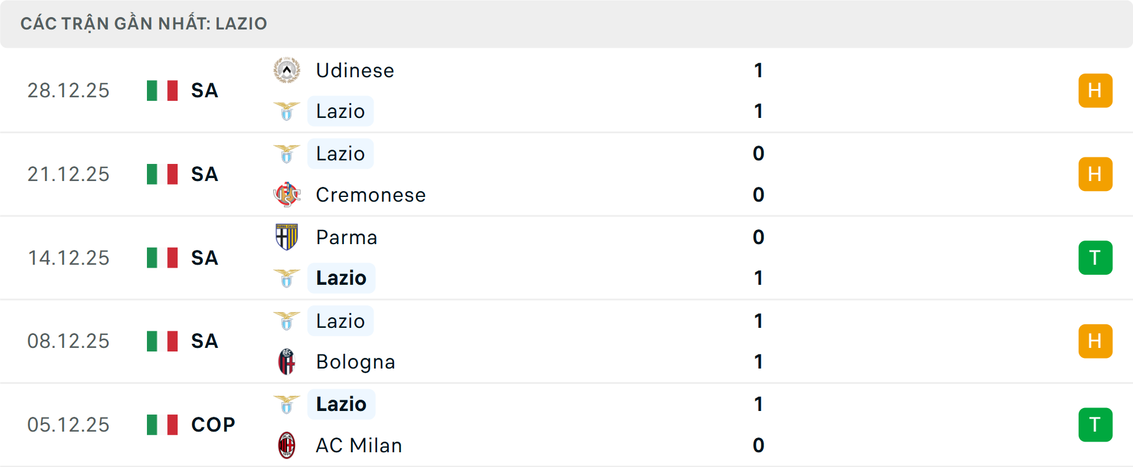The height and width of the screenshot is (467, 1133).
Task: Click the Italy flag beside 28.12.25
Action: click(162, 90)
